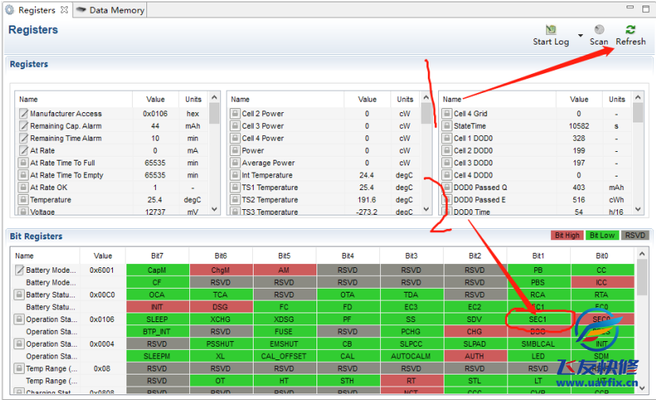Click the lock icon beside Temp Range register
This screenshot has height=400, width=656.
[19, 369]
